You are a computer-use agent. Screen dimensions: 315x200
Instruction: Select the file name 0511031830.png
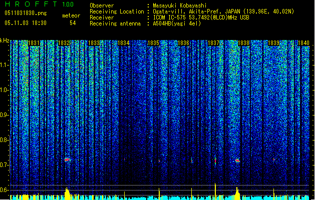pyautogui.click(x=26, y=13)
